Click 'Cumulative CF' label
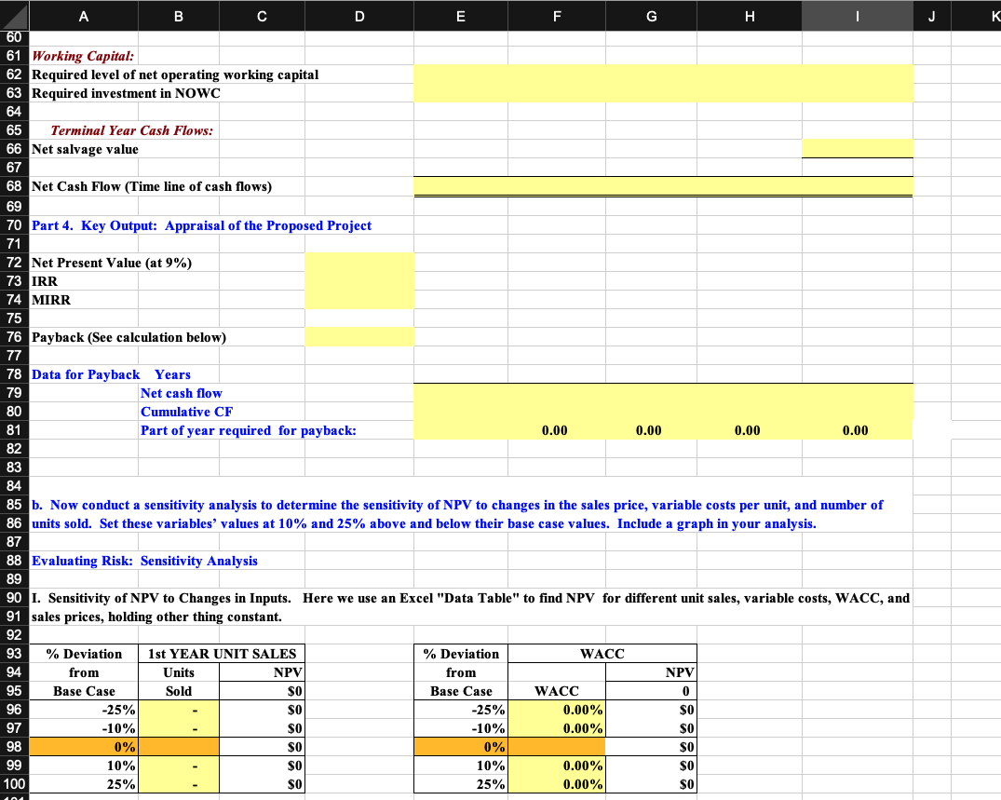The image size is (1001, 800). [186, 412]
